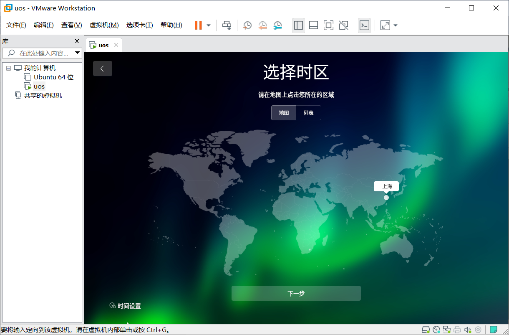Revert the VM to its snapshot
This screenshot has height=335, width=509.
[x=262, y=25]
